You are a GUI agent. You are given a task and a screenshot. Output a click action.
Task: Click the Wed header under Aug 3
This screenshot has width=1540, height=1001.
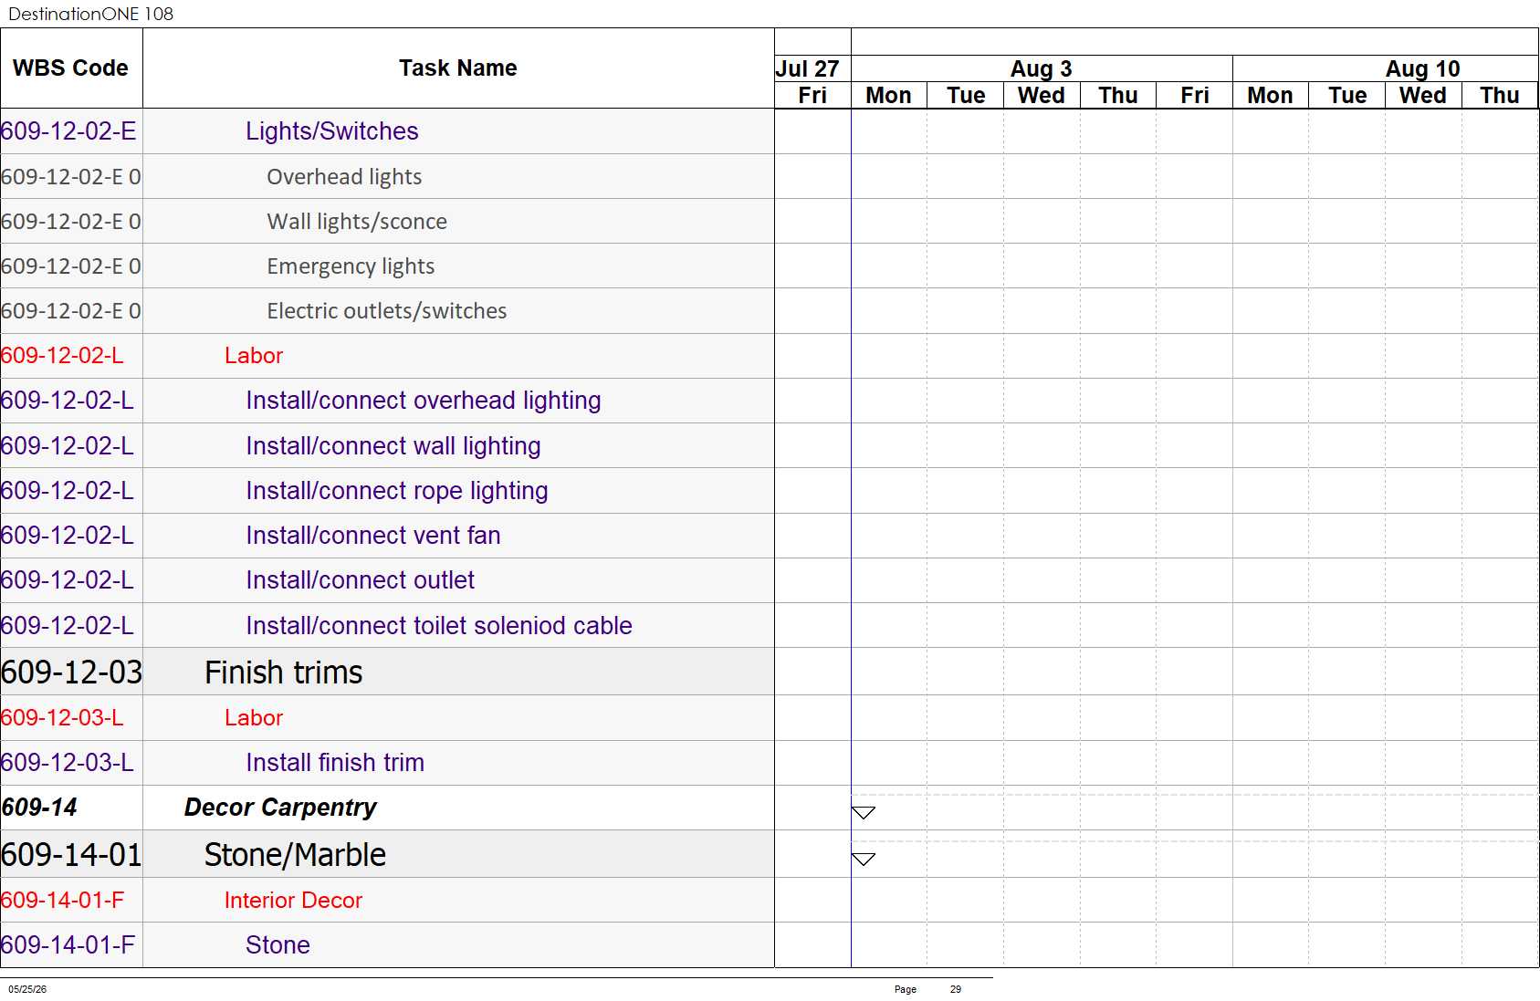coord(1042,96)
